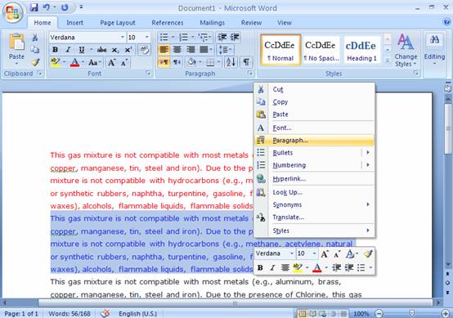Image resolution: width=453 pixels, height=318 pixels.
Task: Toggle Italic in the mini toolbar
Action: click(x=272, y=268)
